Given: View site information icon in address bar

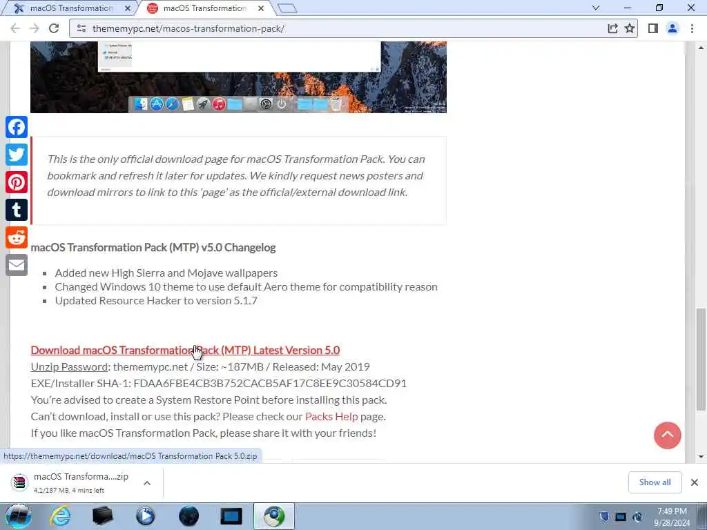Looking at the screenshot, I should point(81,28).
